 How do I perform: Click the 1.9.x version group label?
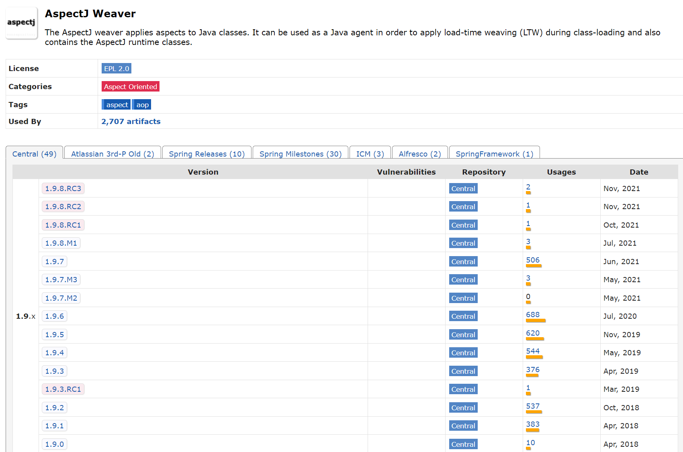click(26, 316)
